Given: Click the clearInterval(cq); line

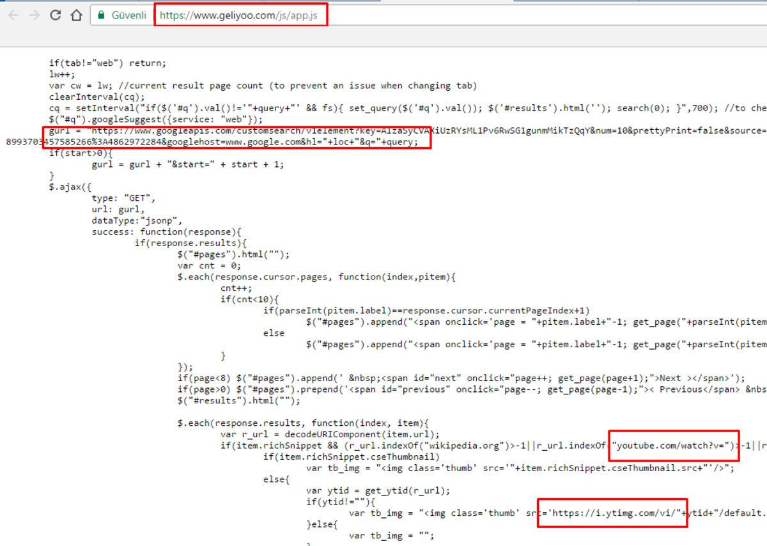Looking at the screenshot, I should click(x=93, y=97).
